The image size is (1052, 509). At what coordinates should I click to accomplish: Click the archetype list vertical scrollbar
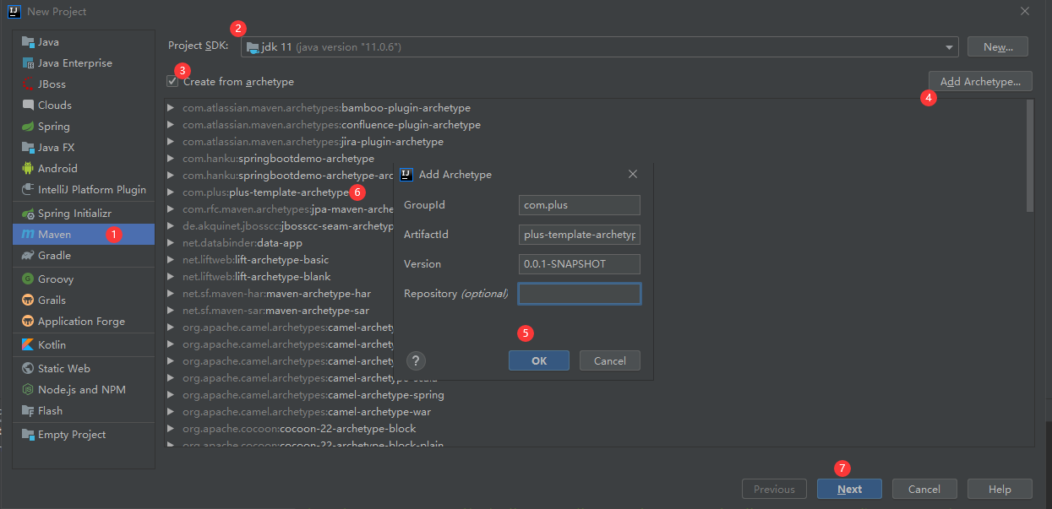click(1029, 155)
